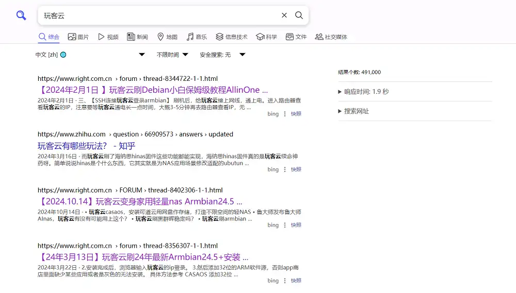
Task: Open the 音乐 music tab
Action: [197, 37]
